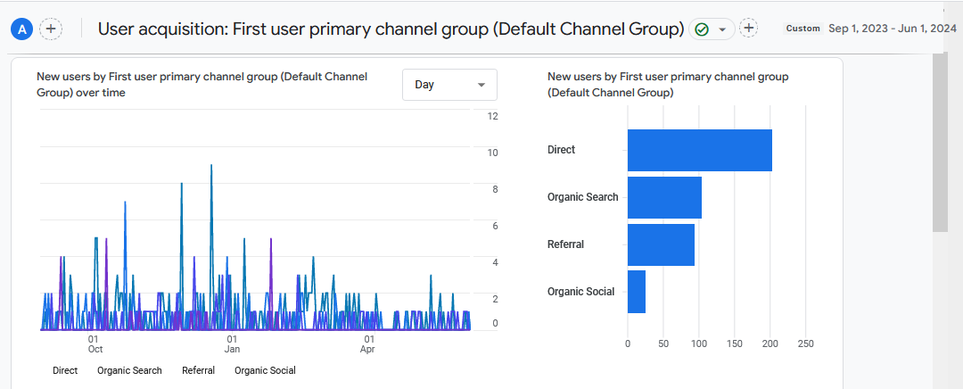Viewport: 963px width, 389px height.
Task: Expand the arrow next to the green checkmark
Action: 722,29
